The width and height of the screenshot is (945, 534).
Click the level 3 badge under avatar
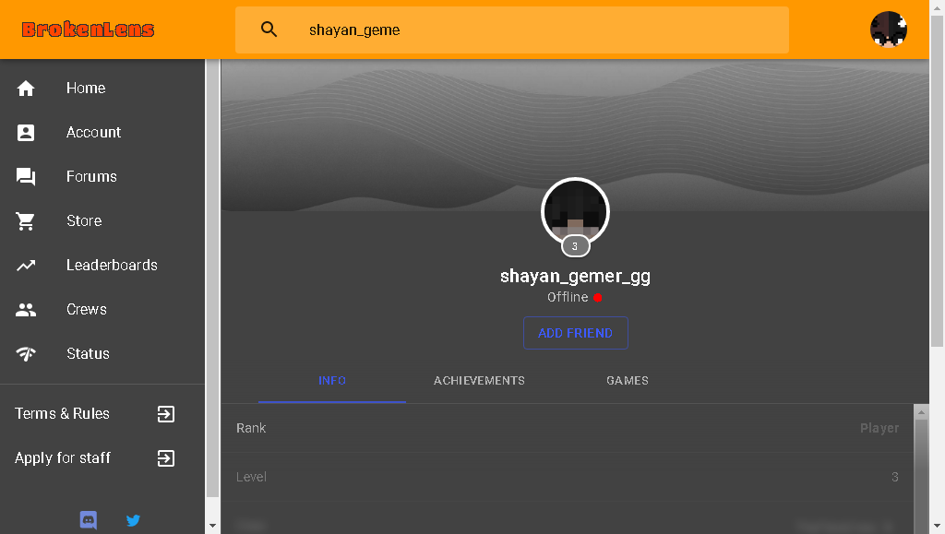pos(575,246)
